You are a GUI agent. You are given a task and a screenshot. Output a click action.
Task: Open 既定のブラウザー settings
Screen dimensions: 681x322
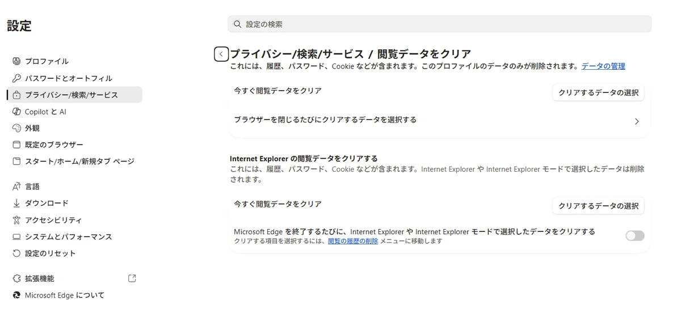pyautogui.click(x=74, y=145)
